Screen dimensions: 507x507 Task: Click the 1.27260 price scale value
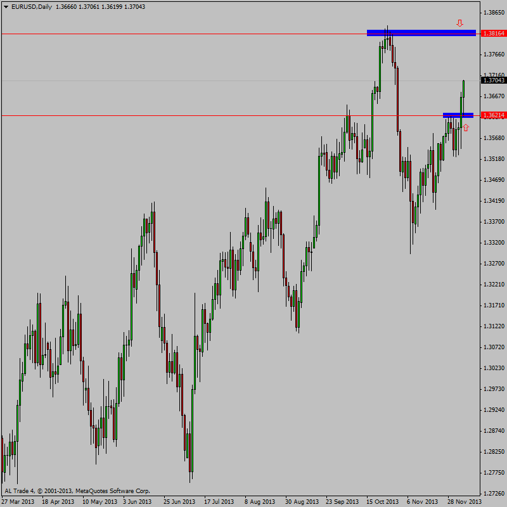(493, 493)
